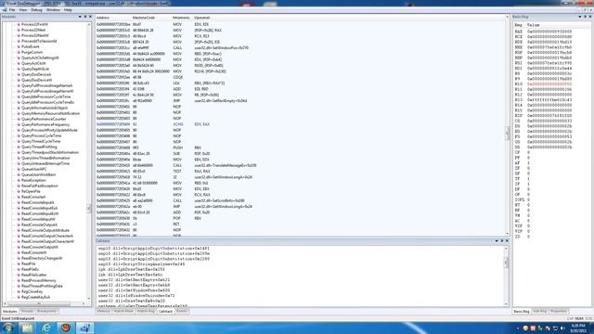Close the Modules panel
The image size is (594, 334).
90,17
